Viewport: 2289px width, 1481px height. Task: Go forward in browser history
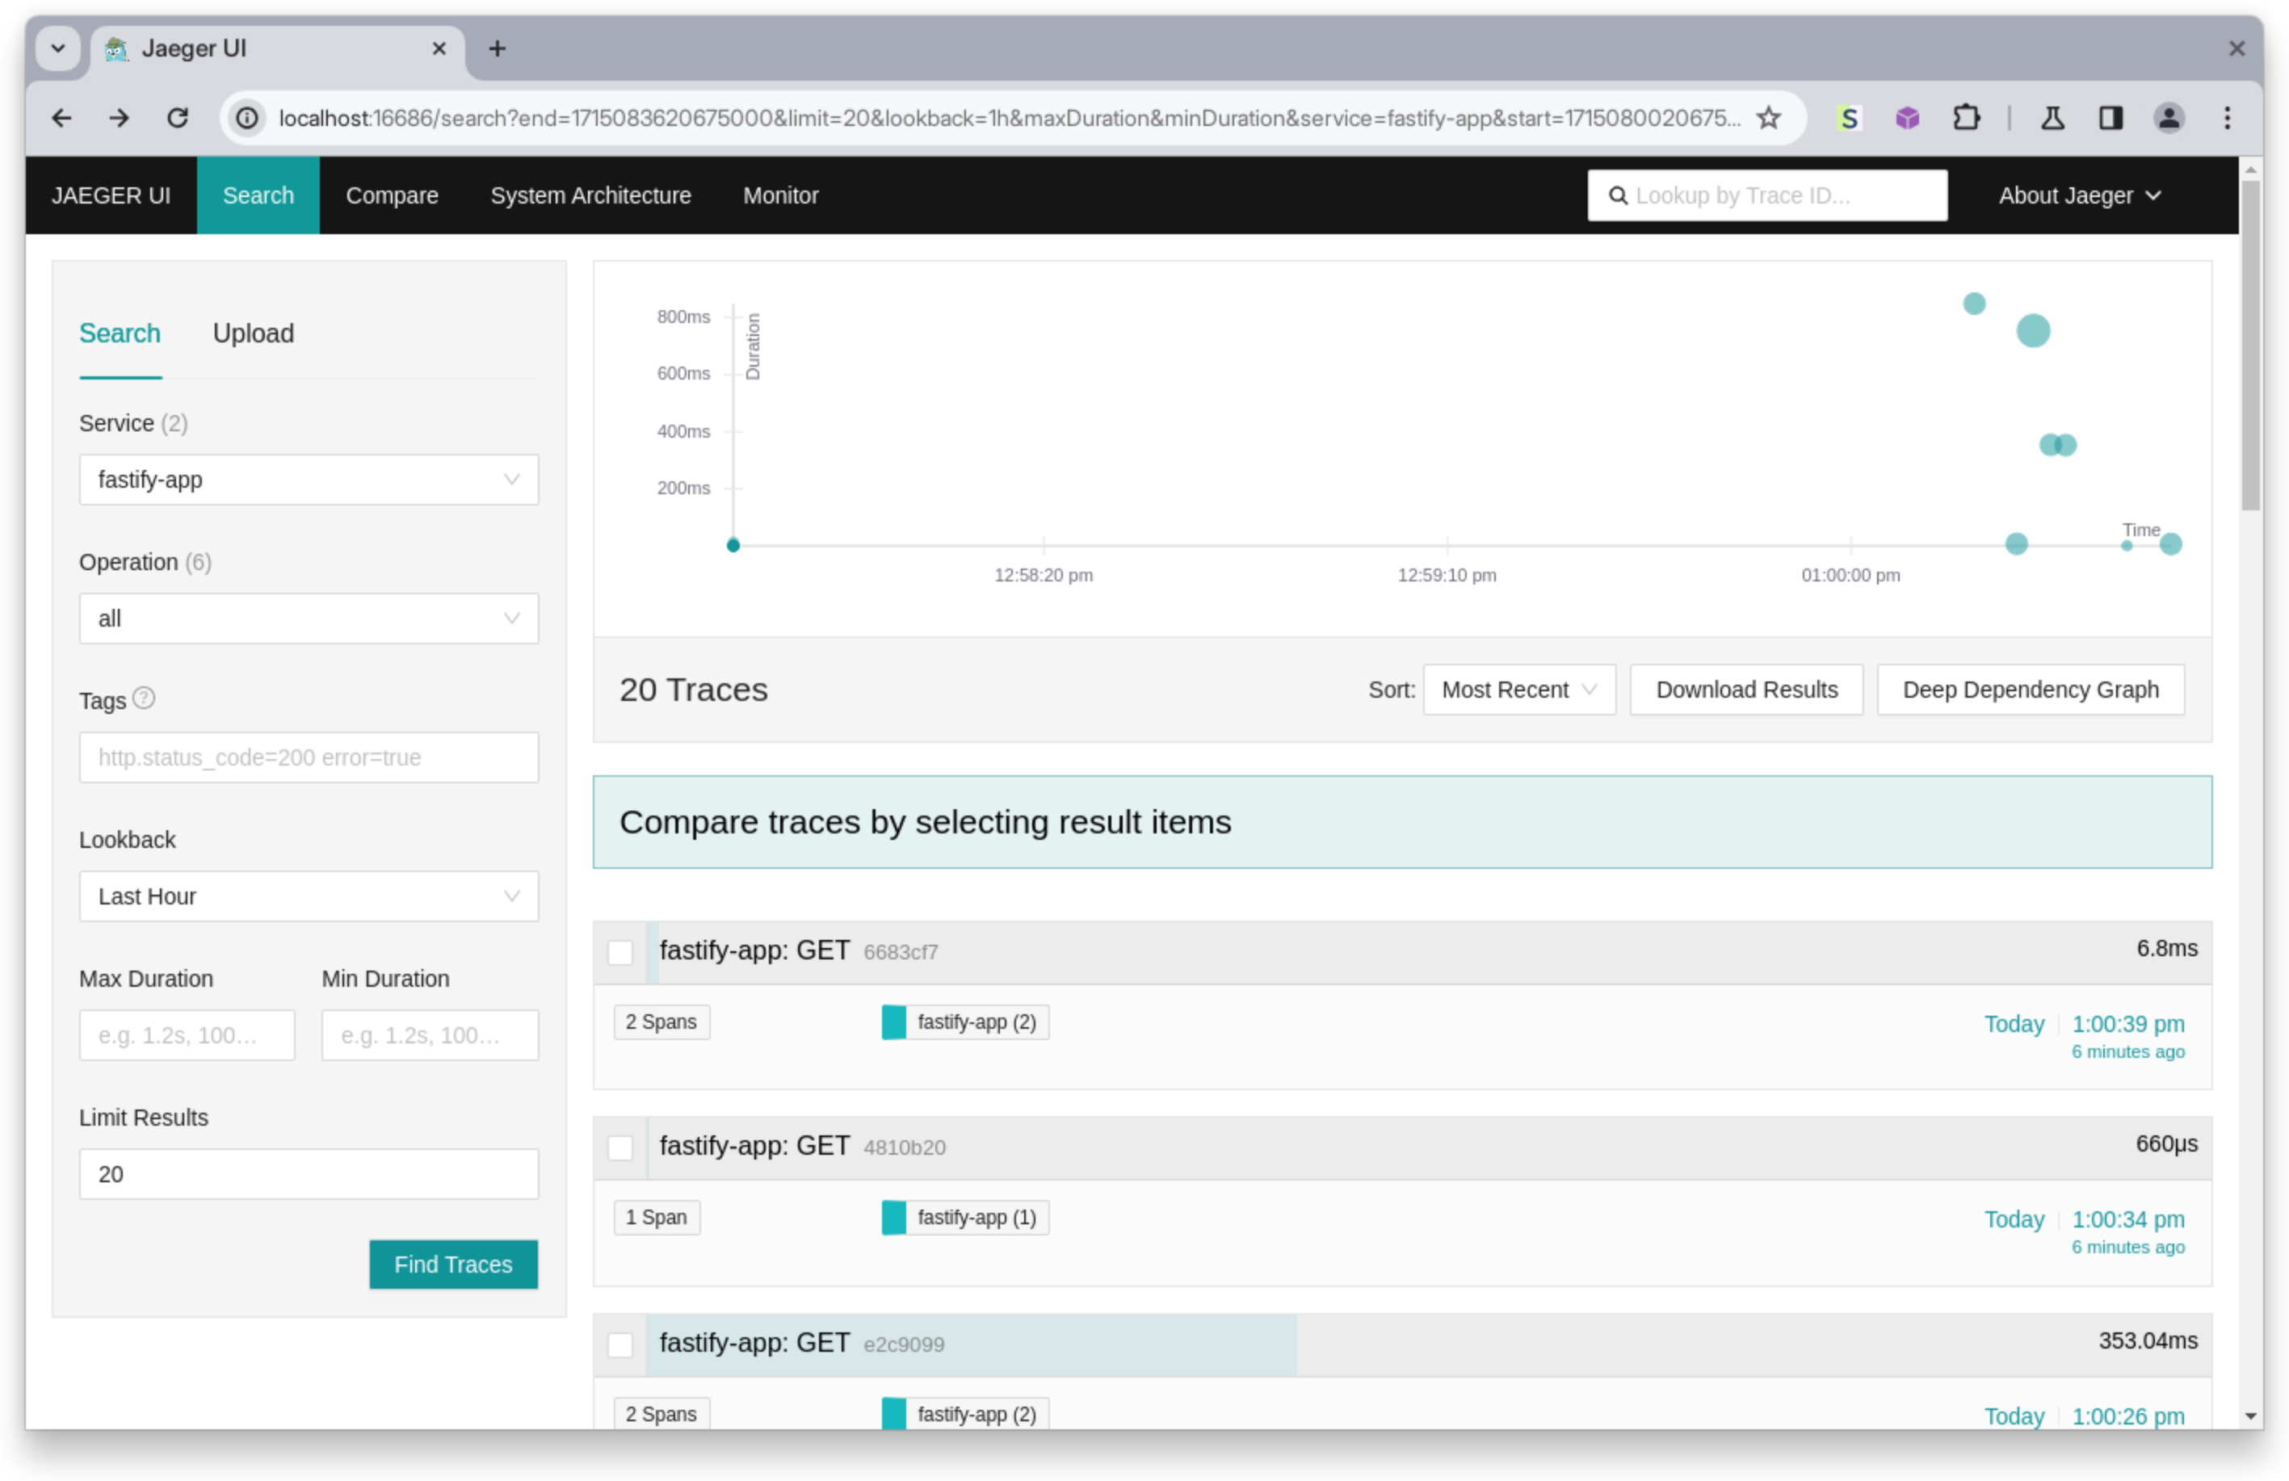(120, 118)
